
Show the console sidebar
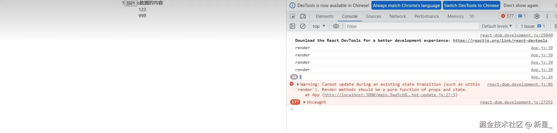click(x=292, y=26)
